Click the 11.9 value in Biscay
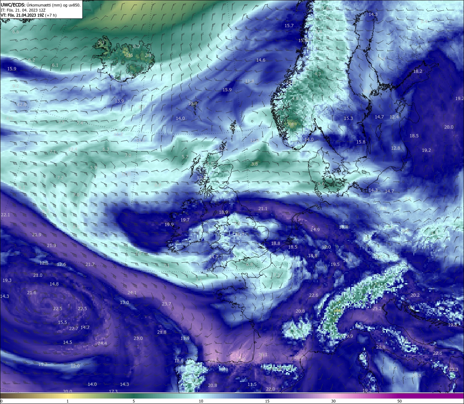 [185, 338]
